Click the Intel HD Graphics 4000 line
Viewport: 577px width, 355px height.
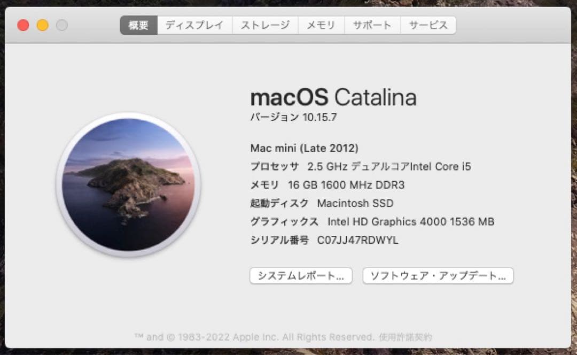point(372,221)
